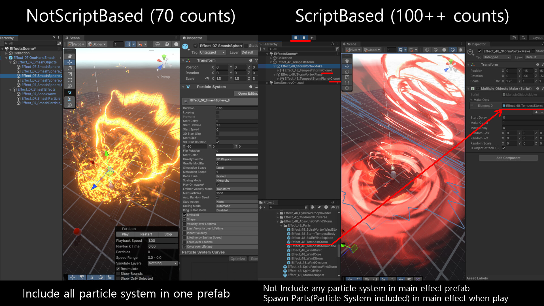Open the Tag dropdown showing Untagged
Viewport: 544px width, 306px height.
click(x=212, y=52)
